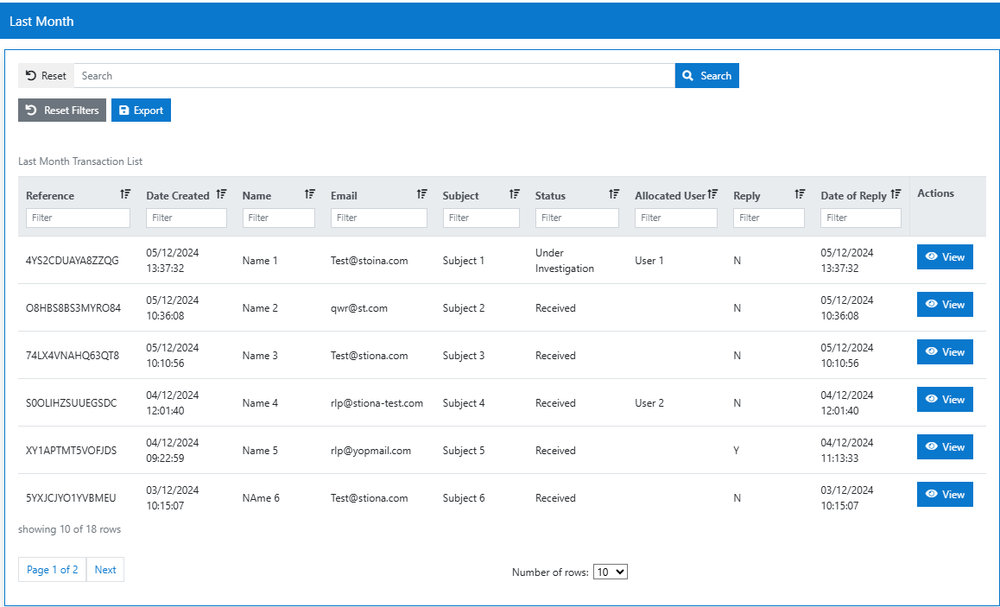
Task: Sort the Date Created column via sort icon
Action: [222, 193]
